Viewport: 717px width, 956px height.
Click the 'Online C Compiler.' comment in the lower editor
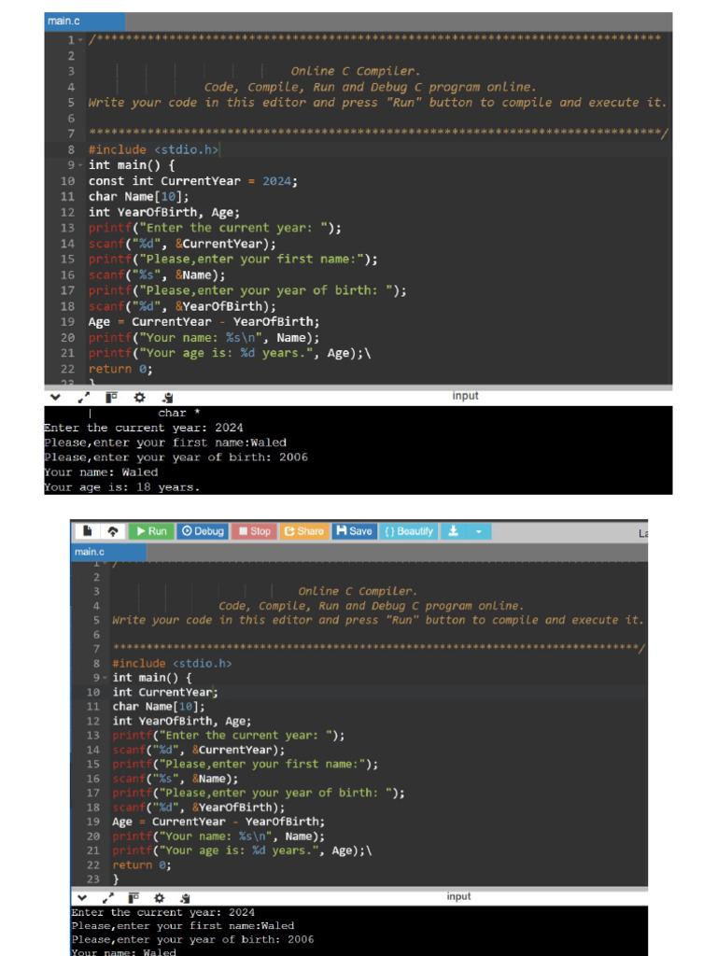pyautogui.click(x=358, y=591)
